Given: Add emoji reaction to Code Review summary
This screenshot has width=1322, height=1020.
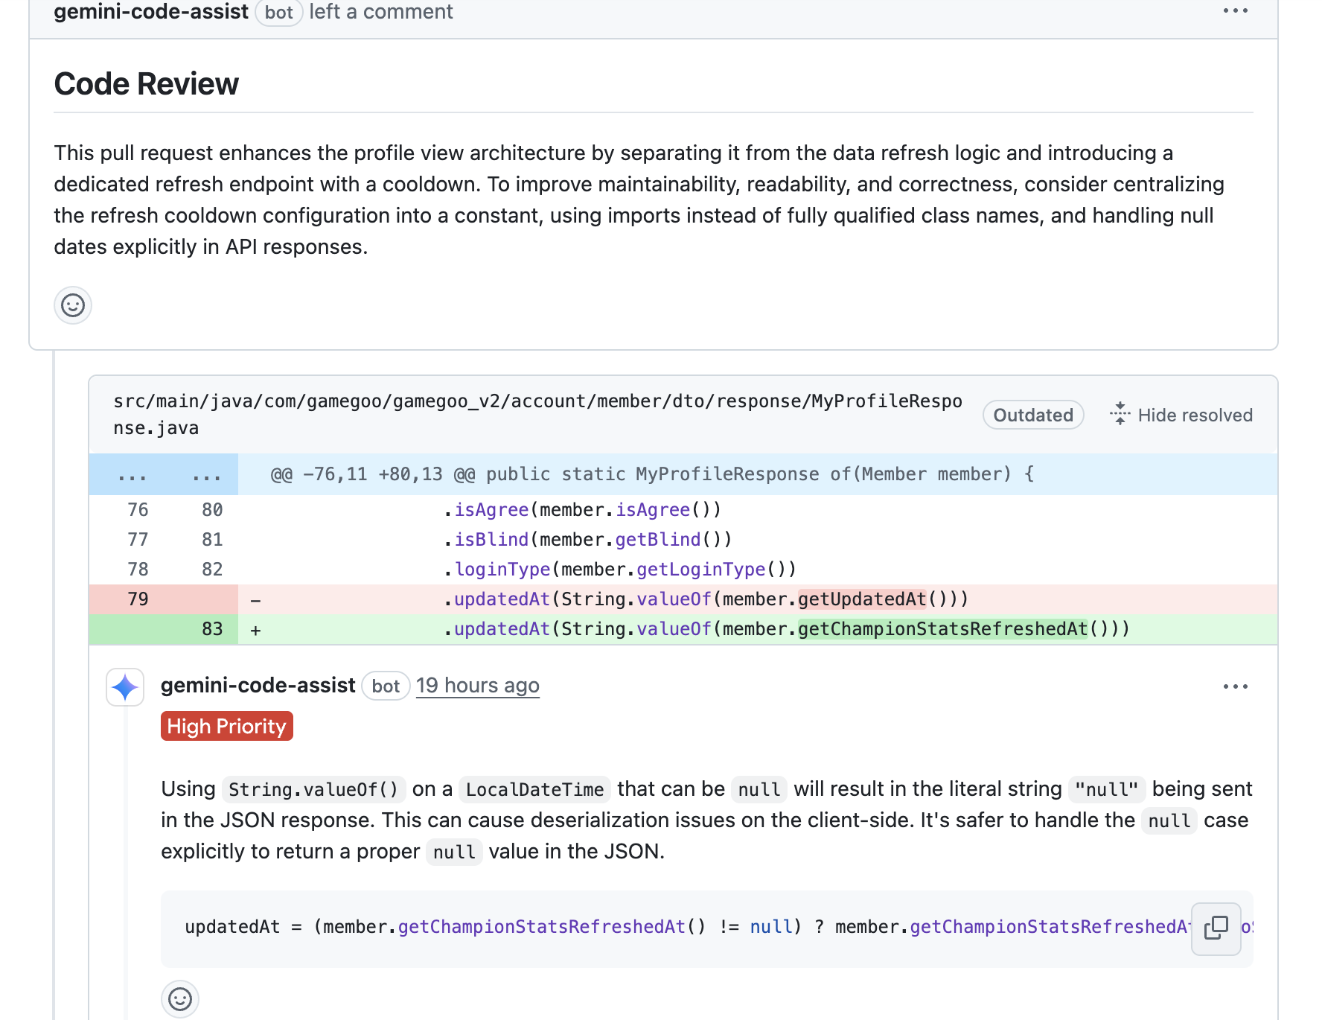Looking at the screenshot, I should coord(73,305).
